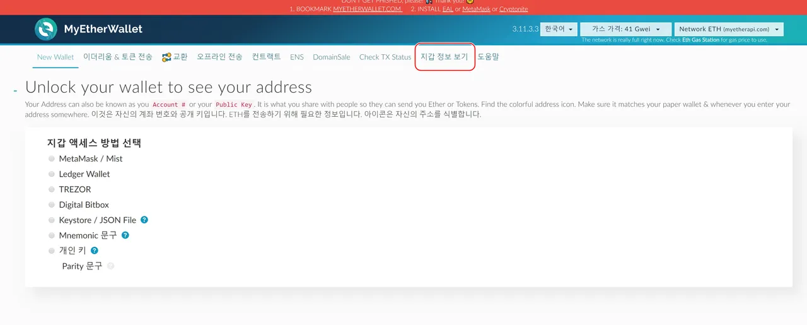The width and height of the screenshot is (807, 325).
Task: Click the 지갑 액세스 방법 선택 heading
Action: pyautogui.click(x=94, y=143)
